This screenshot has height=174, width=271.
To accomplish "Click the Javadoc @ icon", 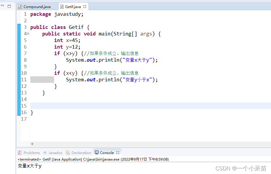I will pyautogui.click(x=45, y=153).
